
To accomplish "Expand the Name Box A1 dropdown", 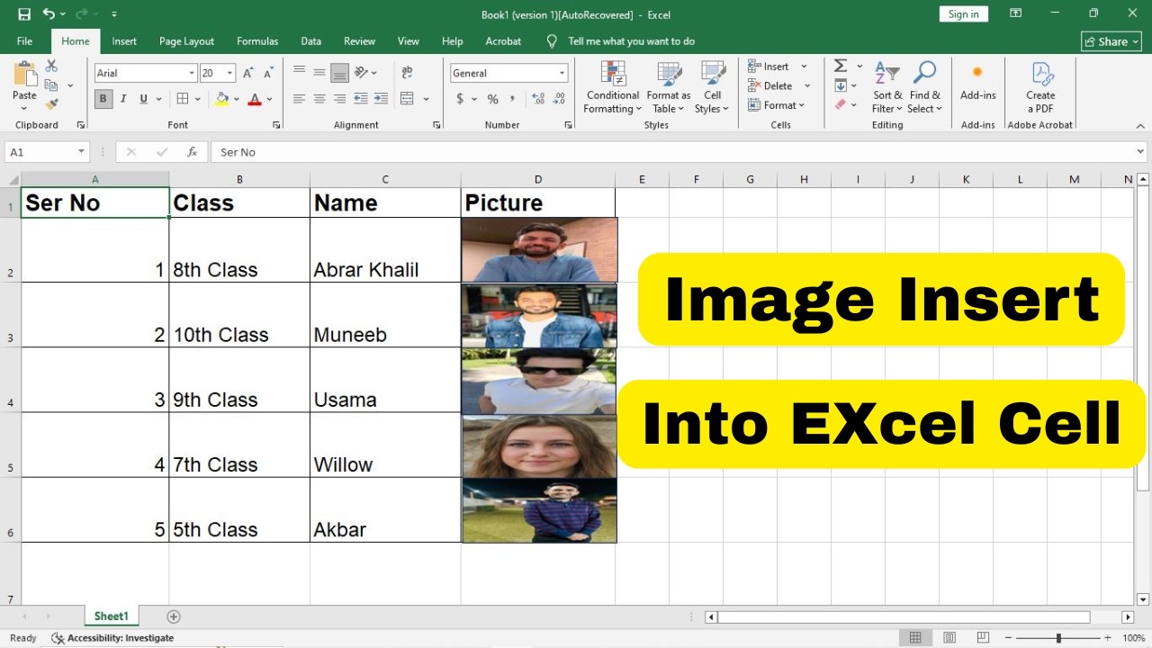I will click(81, 152).
